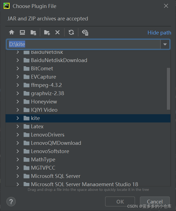Click the New Folder icon
176x211 pixels.
click(x=47, y=33)
